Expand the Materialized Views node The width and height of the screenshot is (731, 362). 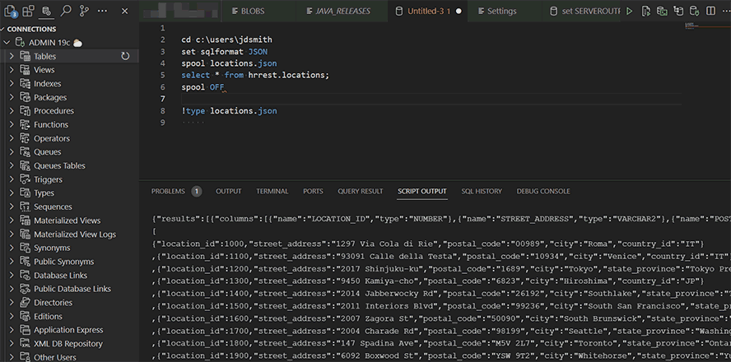[x=12, y=220]
